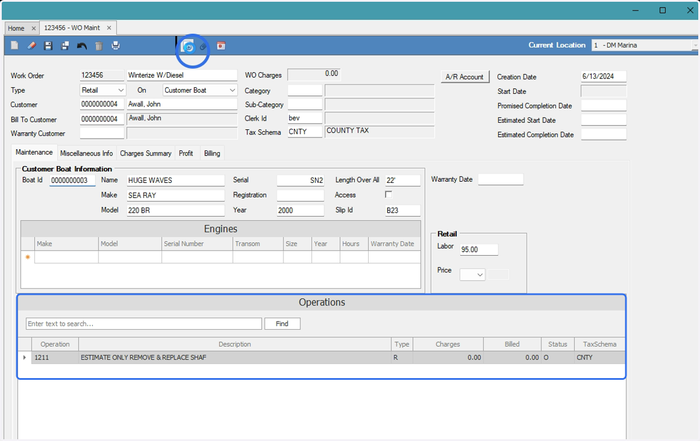Click the Winterize W/Diesel description field

coord(182,75)
